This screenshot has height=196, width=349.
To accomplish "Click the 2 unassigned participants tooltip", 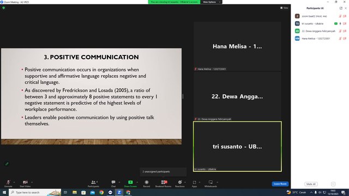I will click(x=163, y=171).
